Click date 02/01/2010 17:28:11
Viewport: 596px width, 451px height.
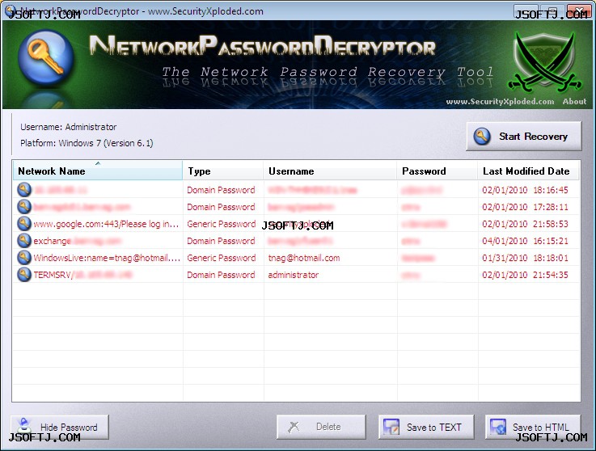[x=526, y=207]
